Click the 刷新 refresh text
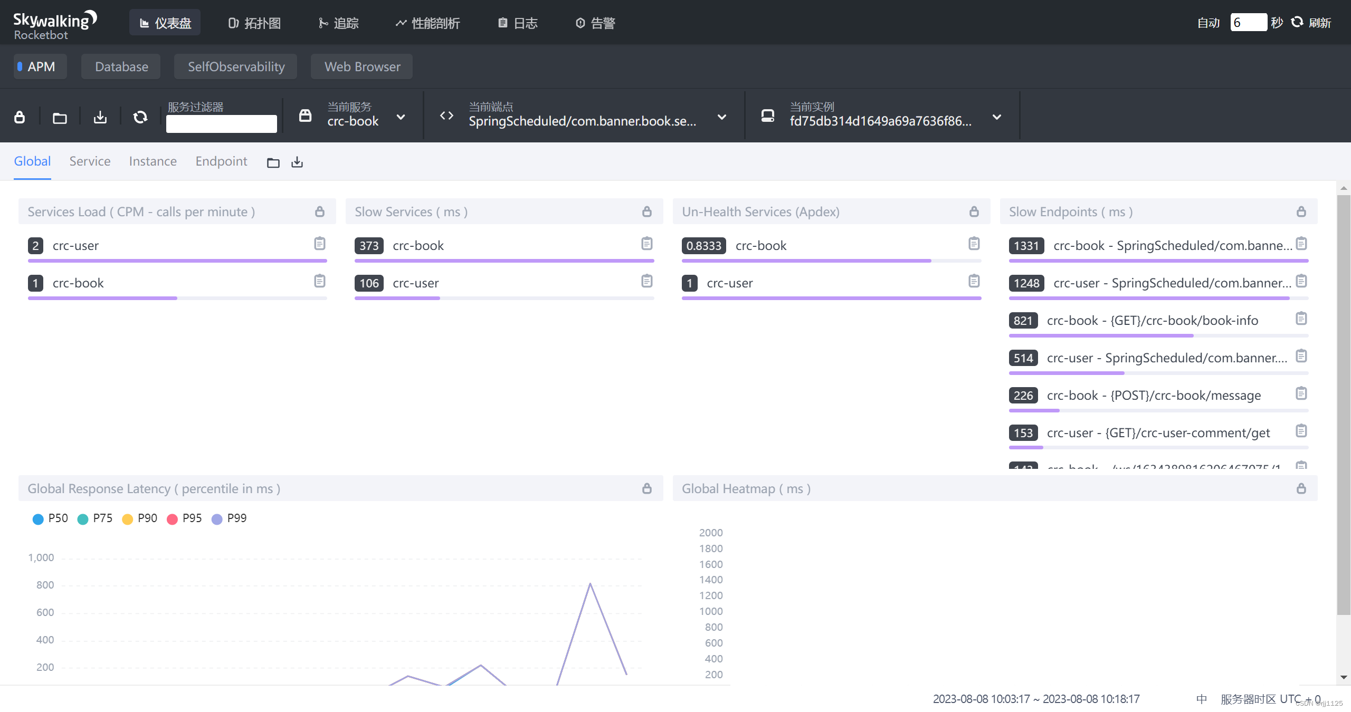The width and height of the screenshot is (1351, 712). click(x=1320, y=23)
